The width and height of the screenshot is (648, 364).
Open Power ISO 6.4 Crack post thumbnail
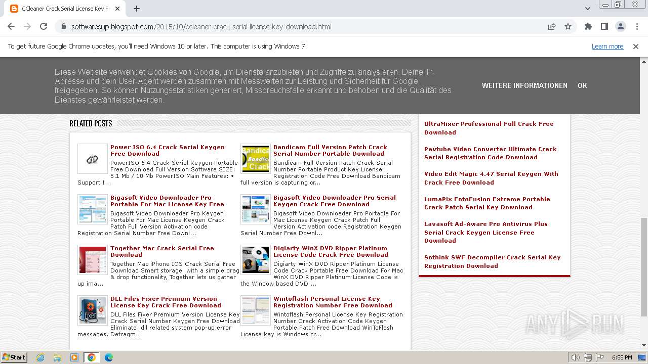coord(92,159)
